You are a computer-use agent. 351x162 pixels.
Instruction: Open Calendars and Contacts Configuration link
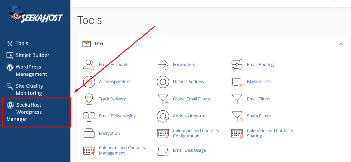pyautogui.click(x=196, y=133)
